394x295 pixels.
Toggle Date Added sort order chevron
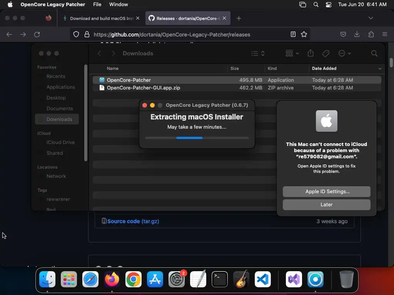tap(380, 69)
